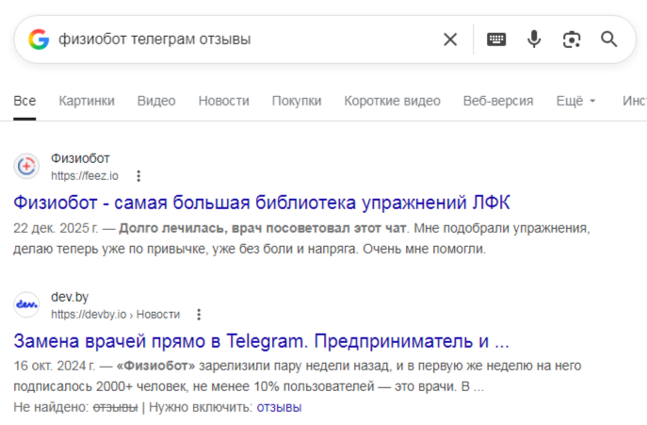Image resolution: width=647 pixels, height=425 pixels.
Task: Switch to the Картинки tab
Action: click(x=87, y=101)
